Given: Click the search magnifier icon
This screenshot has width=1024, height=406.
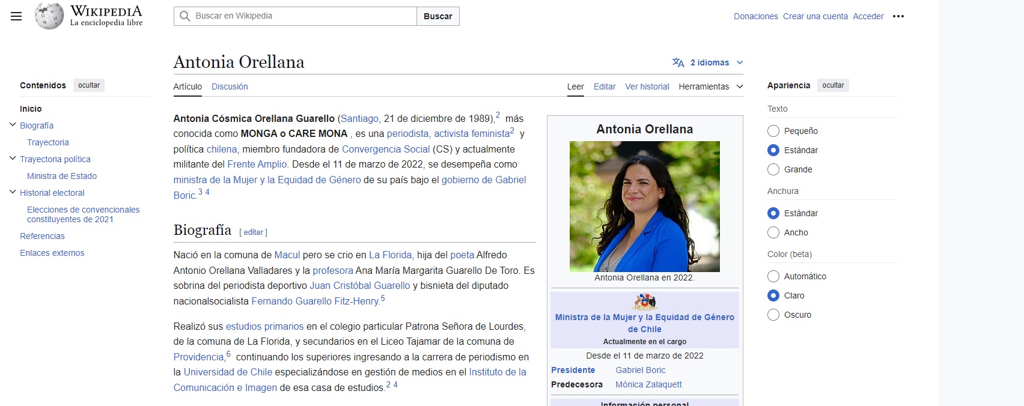Looking at the screenshot, I should click(x=185, y=16).
